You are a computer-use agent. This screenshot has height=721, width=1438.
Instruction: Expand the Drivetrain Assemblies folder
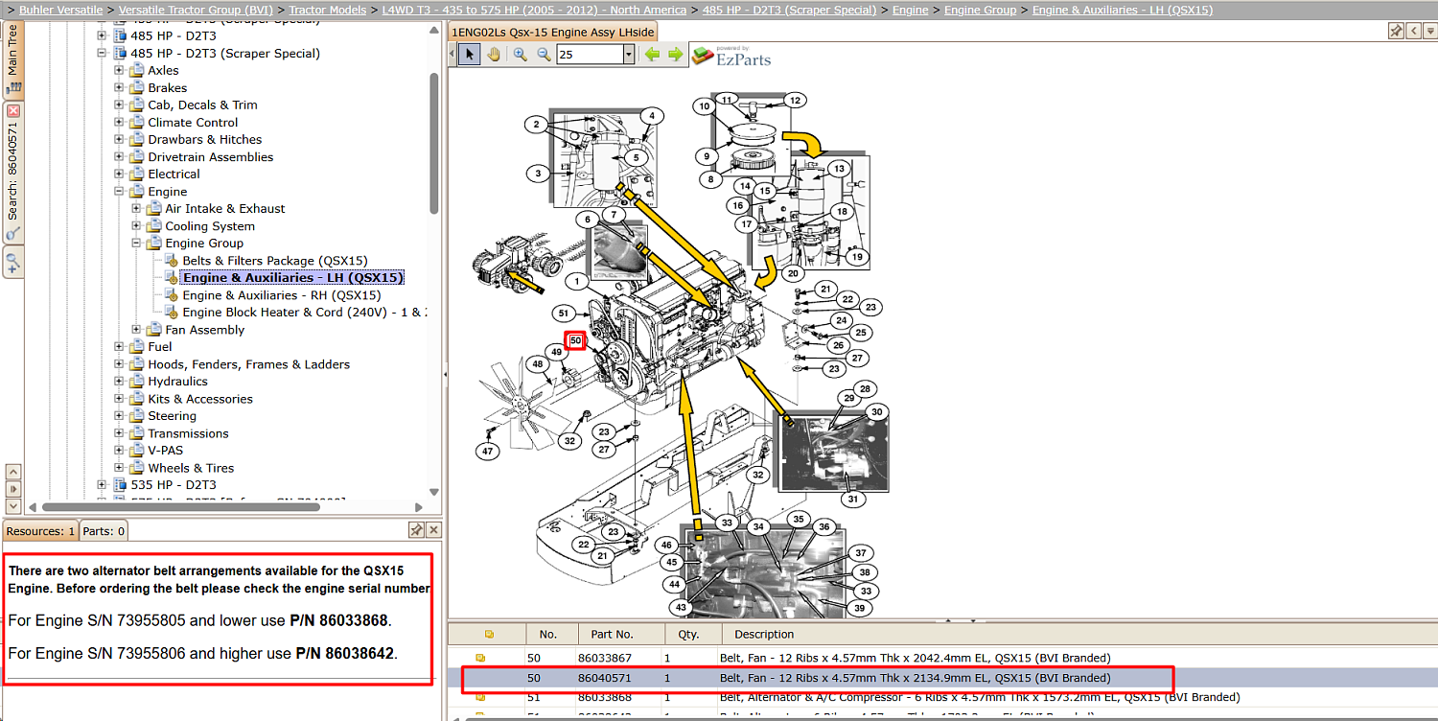119,157
